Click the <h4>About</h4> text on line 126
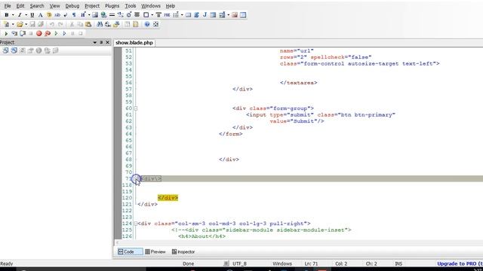This screenshot has width=483, height=271. tap(202, 236)
